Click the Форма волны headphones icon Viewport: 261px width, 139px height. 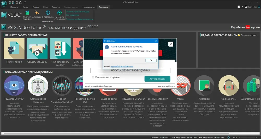[x=229, y=86]
